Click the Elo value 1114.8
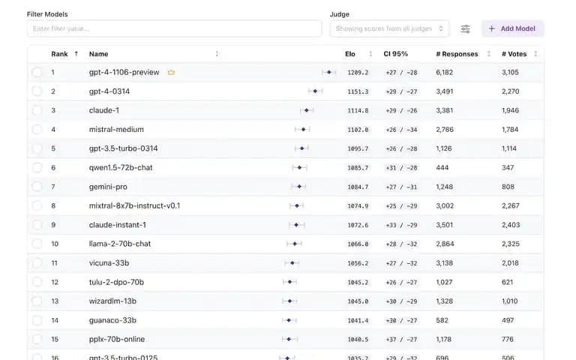This screenshot has height=360, width=576. (358, 110)
